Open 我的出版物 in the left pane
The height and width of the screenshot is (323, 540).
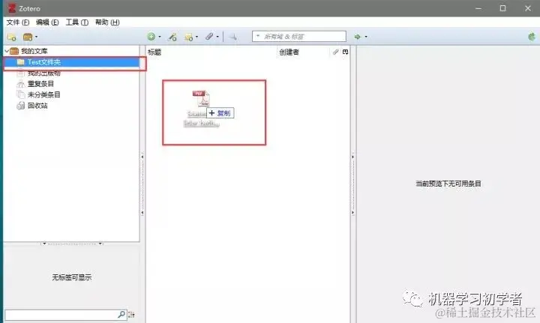(x=43, y=73)
